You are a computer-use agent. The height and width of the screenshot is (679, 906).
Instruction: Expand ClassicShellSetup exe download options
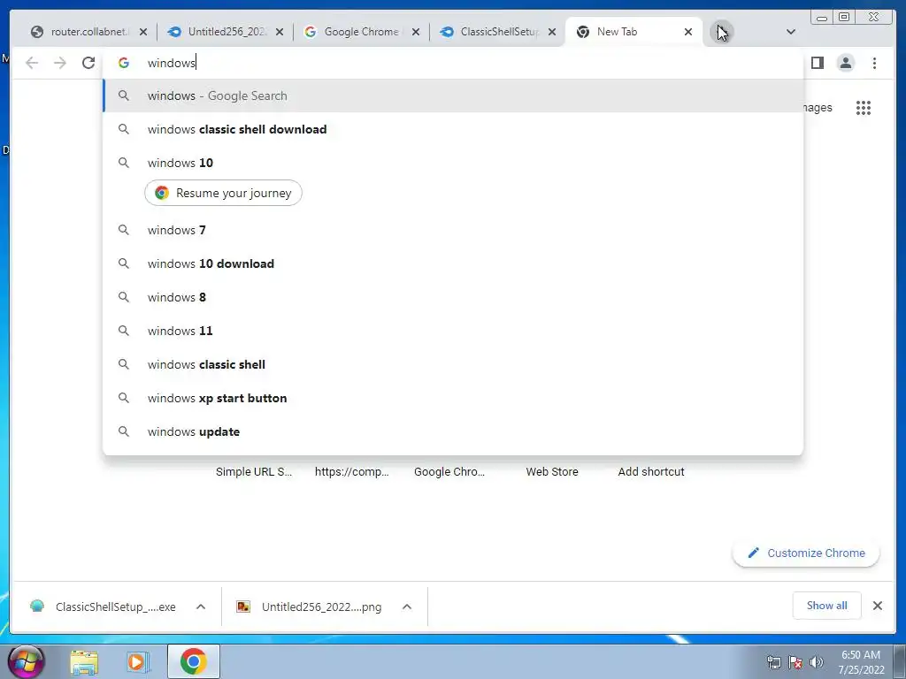[201, 607]
